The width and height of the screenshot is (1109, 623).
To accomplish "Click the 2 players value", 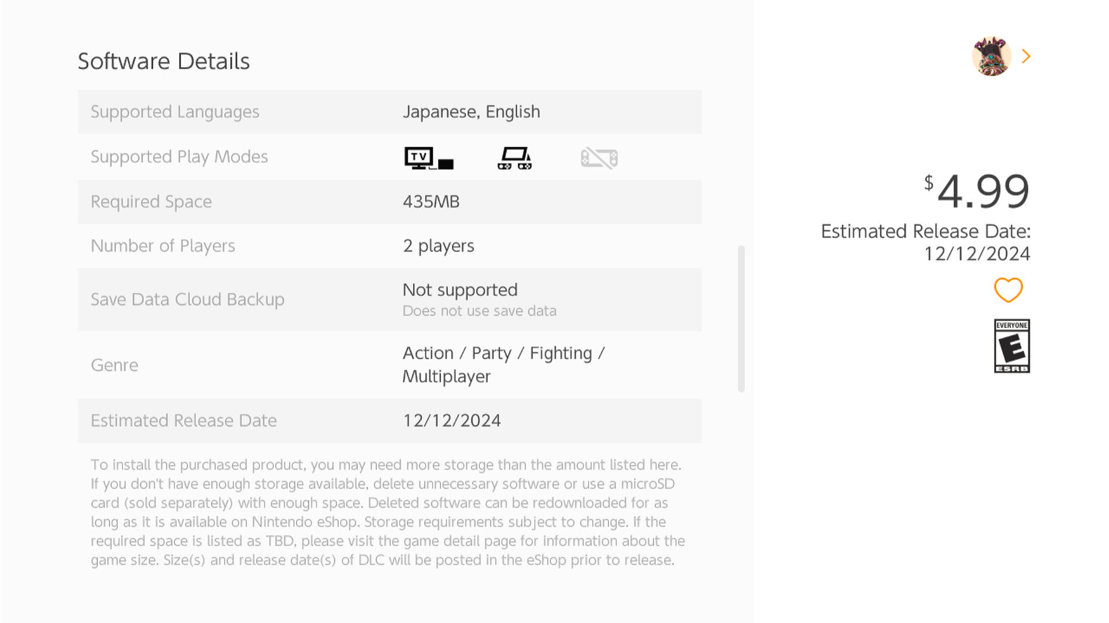I will pos(438,246).
